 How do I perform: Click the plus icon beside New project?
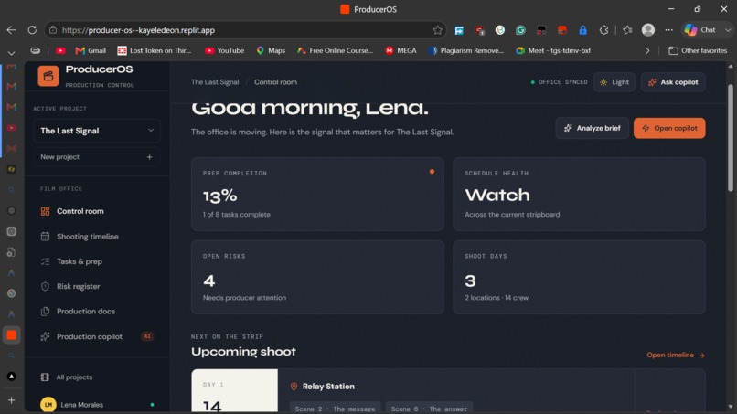149,157
